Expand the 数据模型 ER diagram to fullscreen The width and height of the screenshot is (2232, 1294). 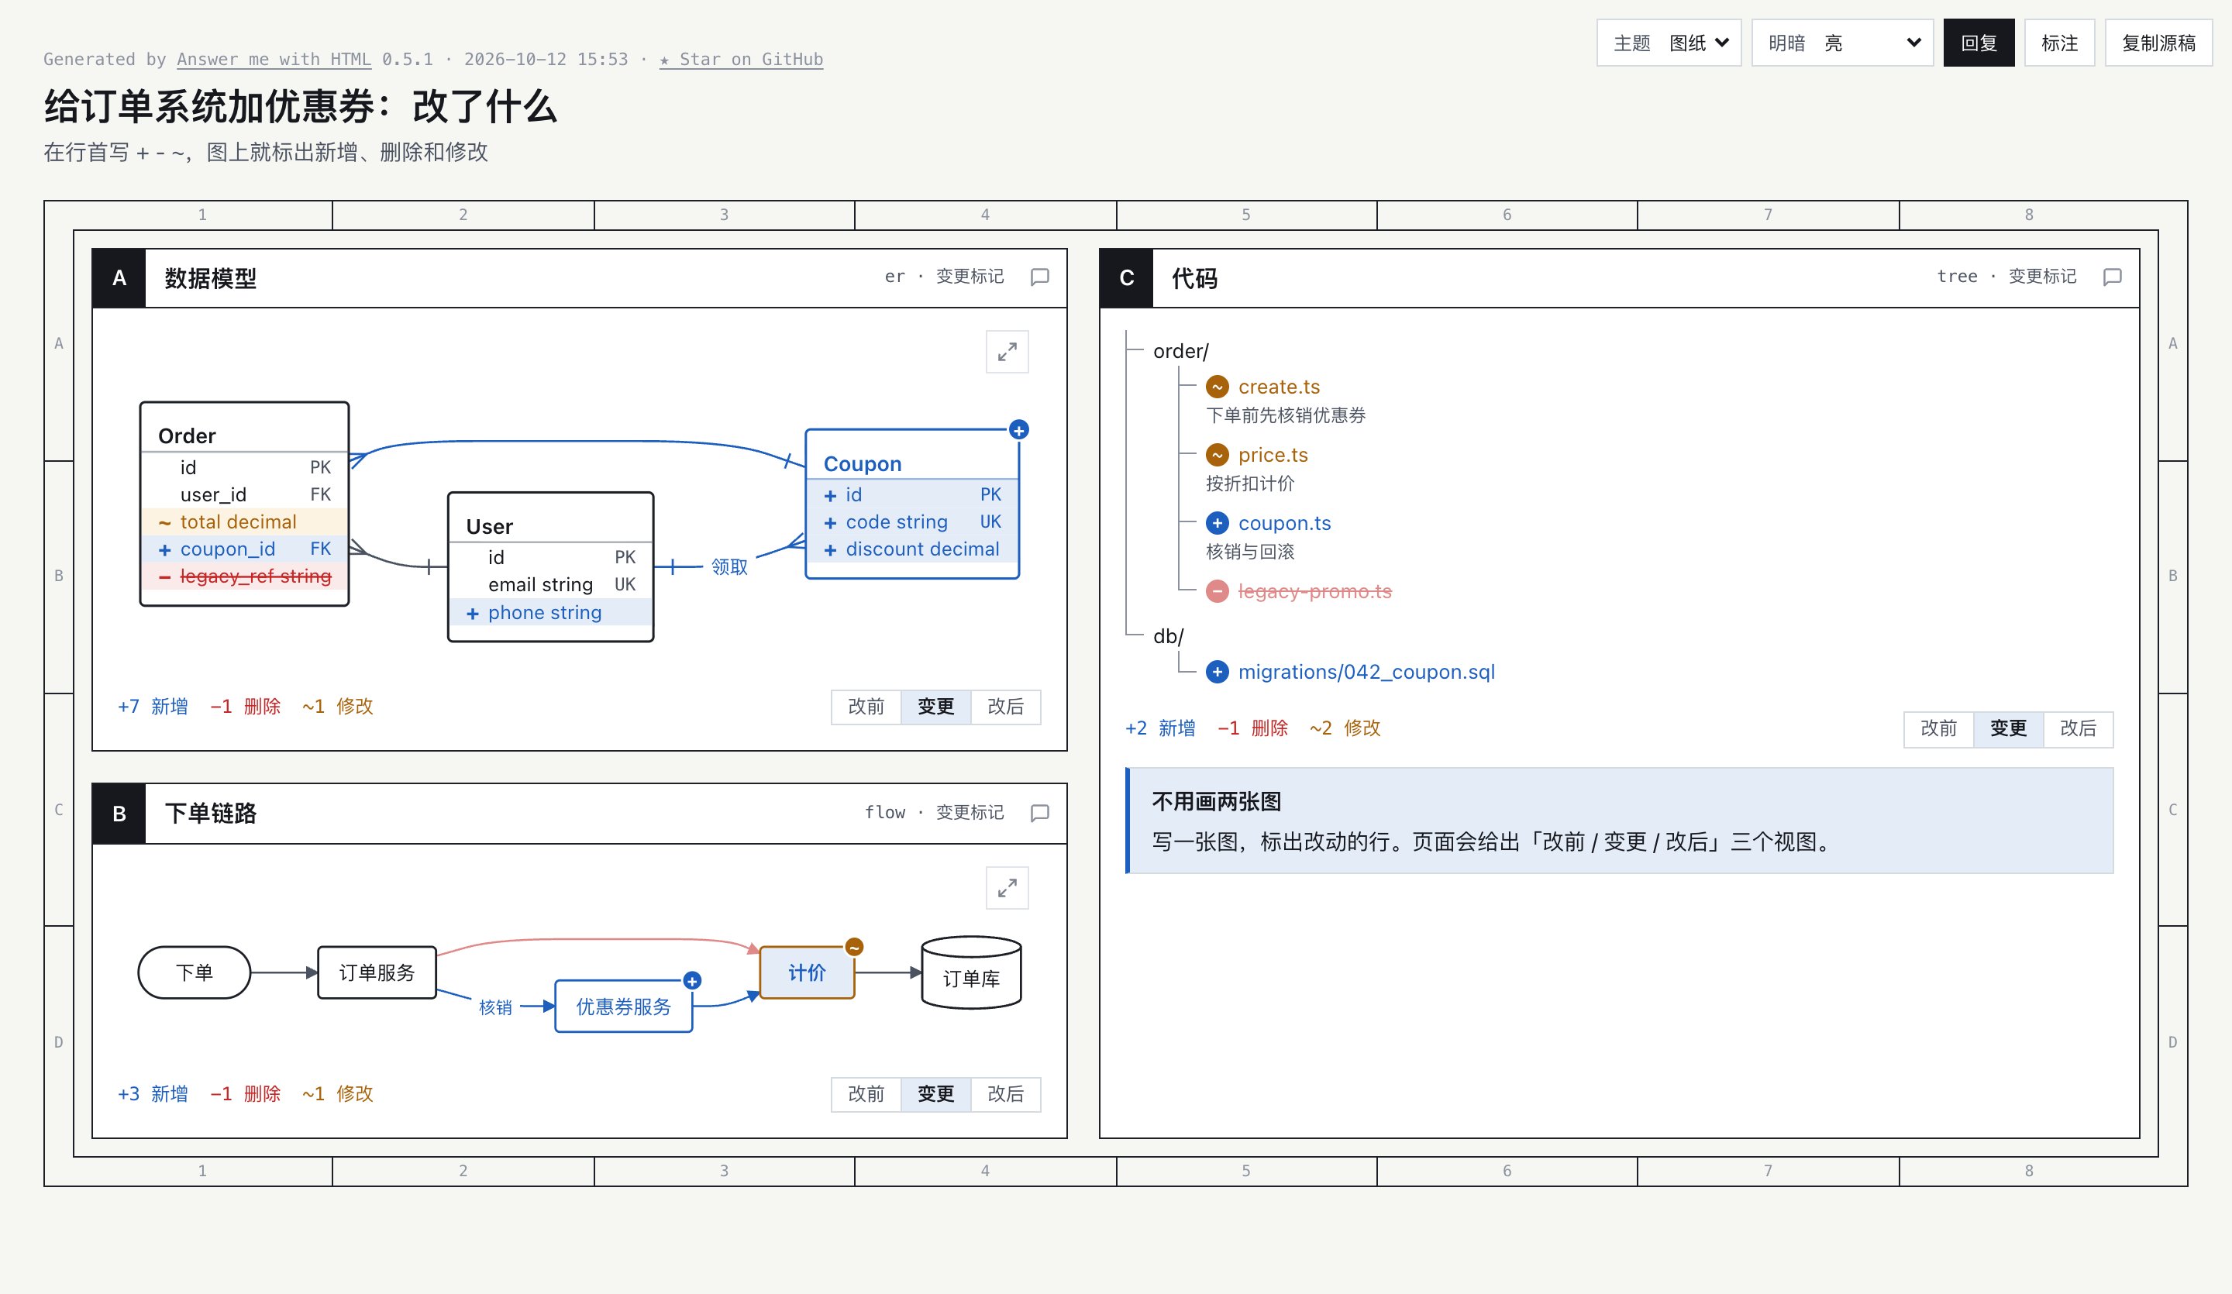[1007, 352]
